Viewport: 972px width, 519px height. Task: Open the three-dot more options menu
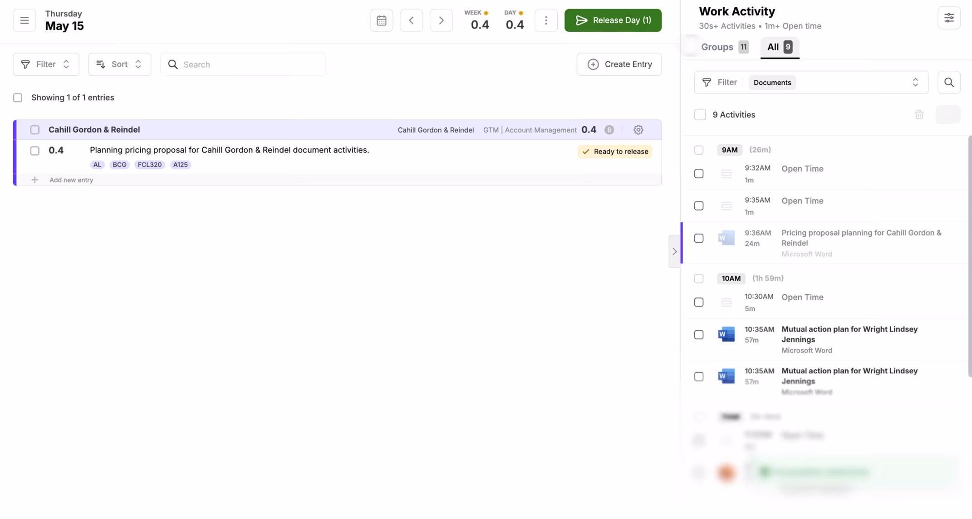[546, 20]
